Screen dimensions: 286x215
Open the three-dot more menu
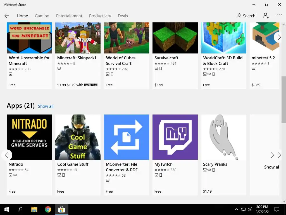[x=279, y=15]
